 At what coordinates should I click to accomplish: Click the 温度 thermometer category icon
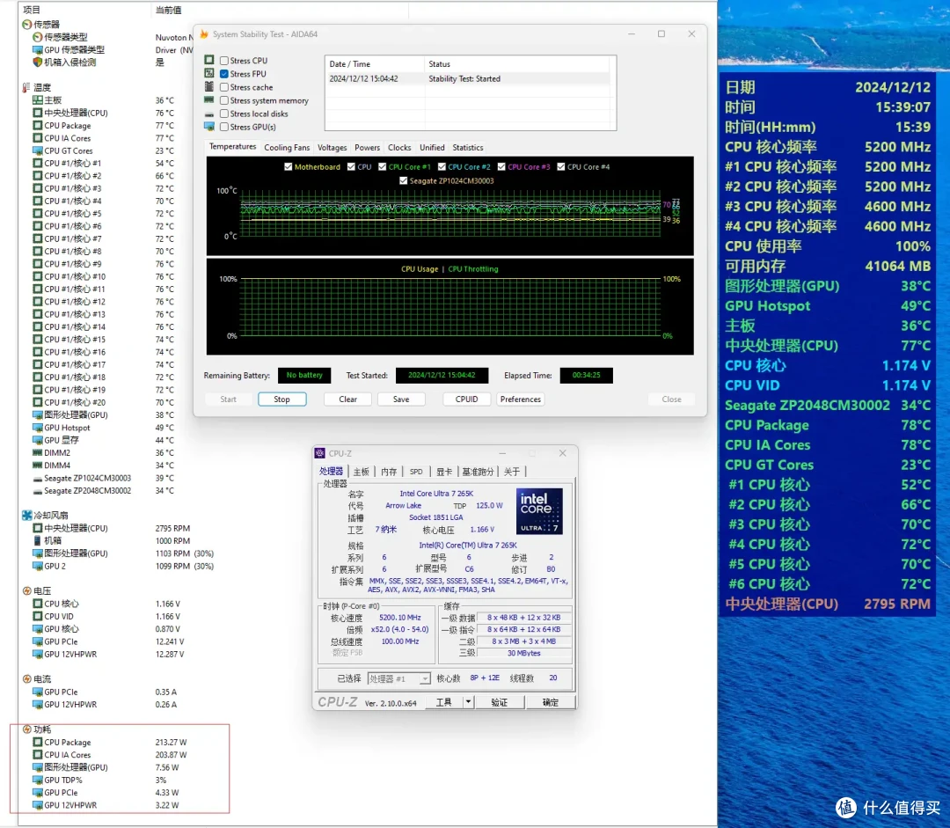(26, 87)
